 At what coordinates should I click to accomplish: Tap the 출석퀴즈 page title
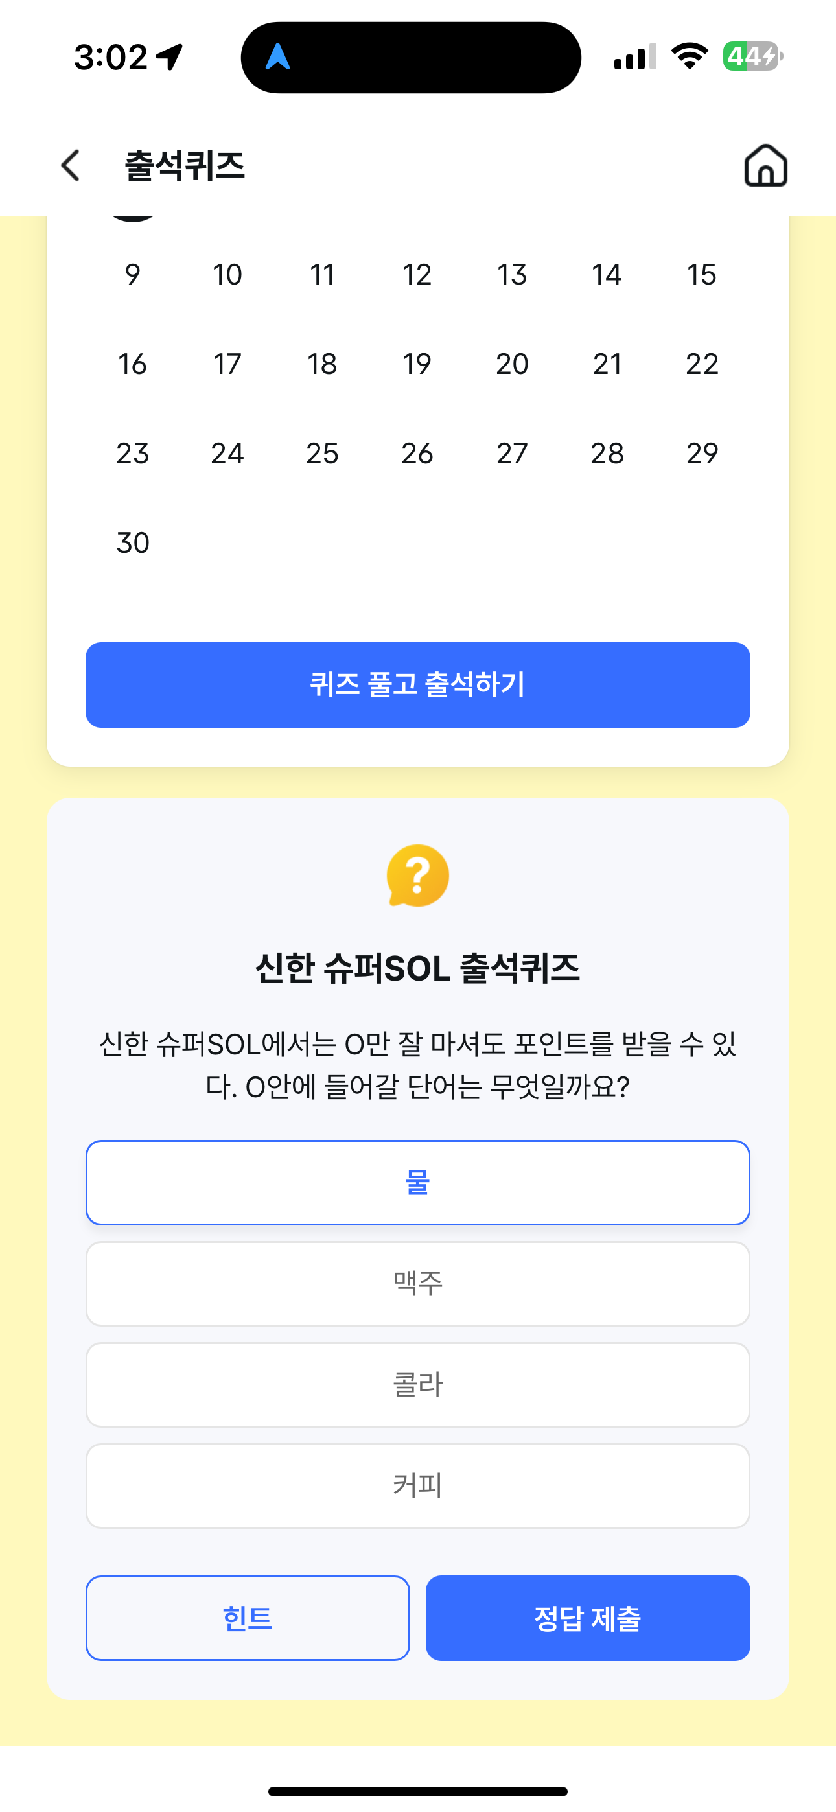click(184, 166)
